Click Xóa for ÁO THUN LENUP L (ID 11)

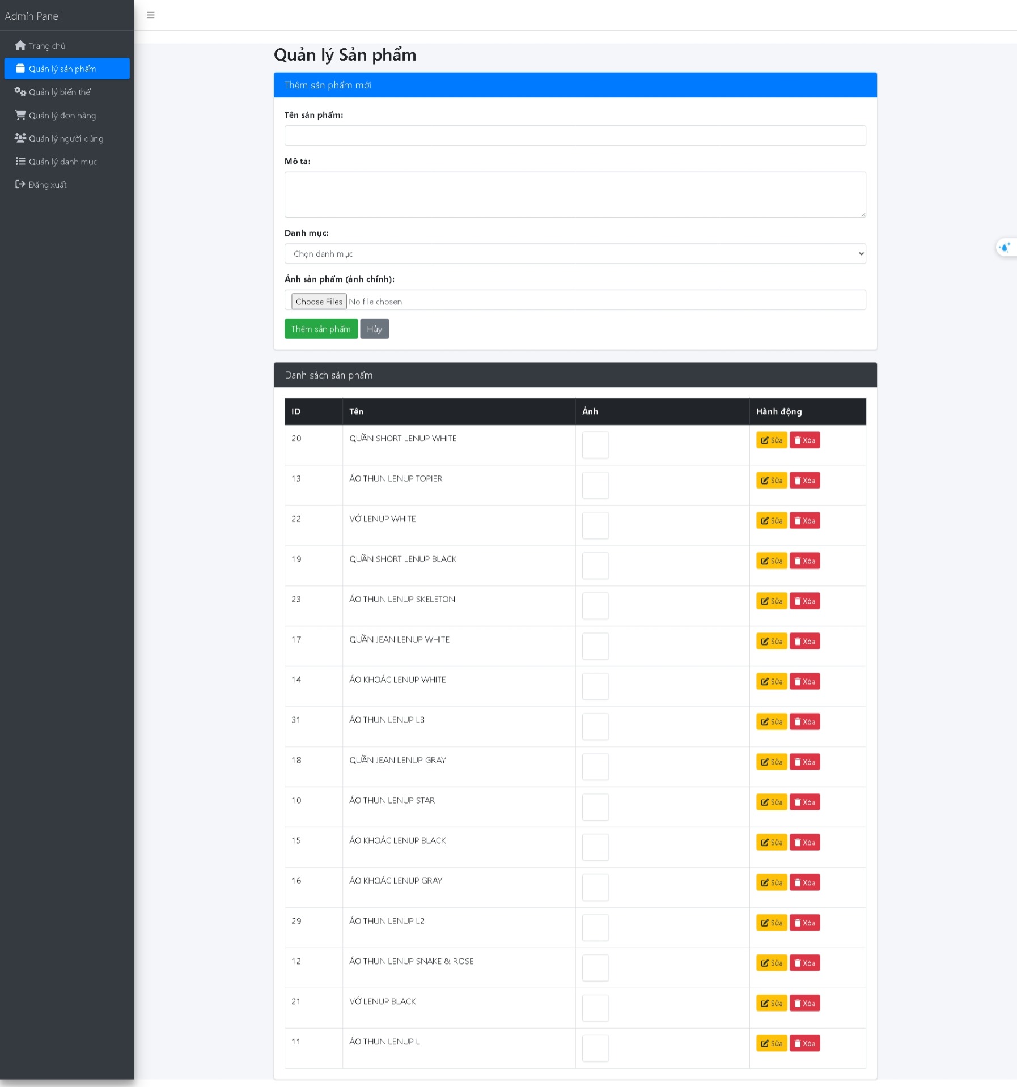point(804,1044)
